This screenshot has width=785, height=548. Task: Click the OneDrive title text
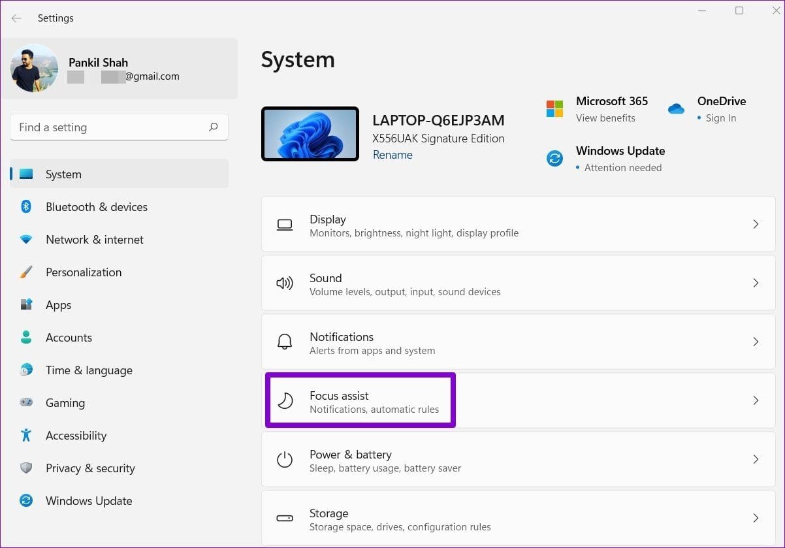point(722,101)
